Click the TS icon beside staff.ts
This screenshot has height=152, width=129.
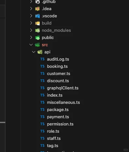pos(42,138)
